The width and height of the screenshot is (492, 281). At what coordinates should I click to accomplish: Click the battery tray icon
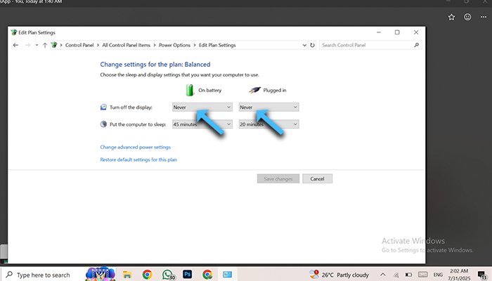408,275
